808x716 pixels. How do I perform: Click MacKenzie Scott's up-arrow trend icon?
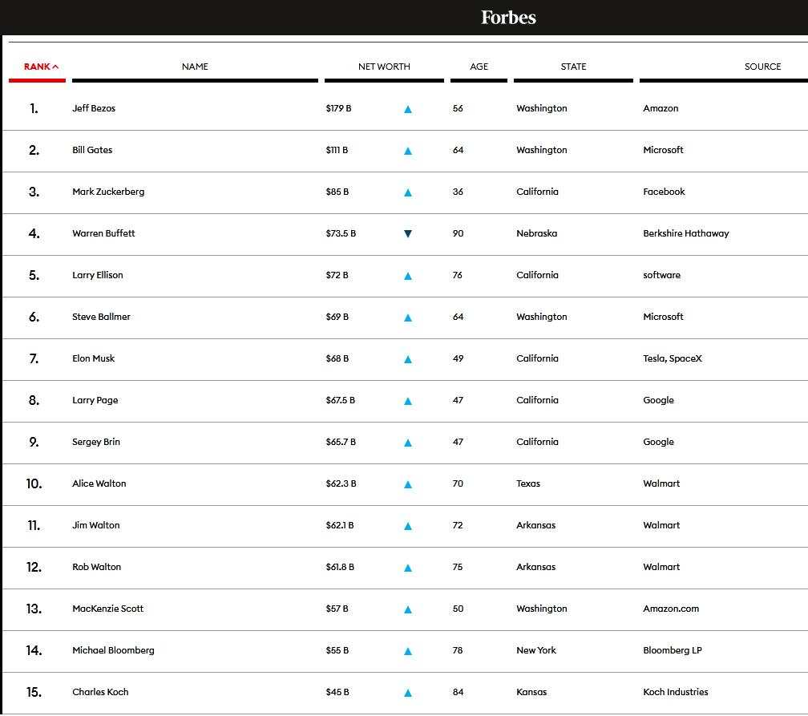point(408,609)
